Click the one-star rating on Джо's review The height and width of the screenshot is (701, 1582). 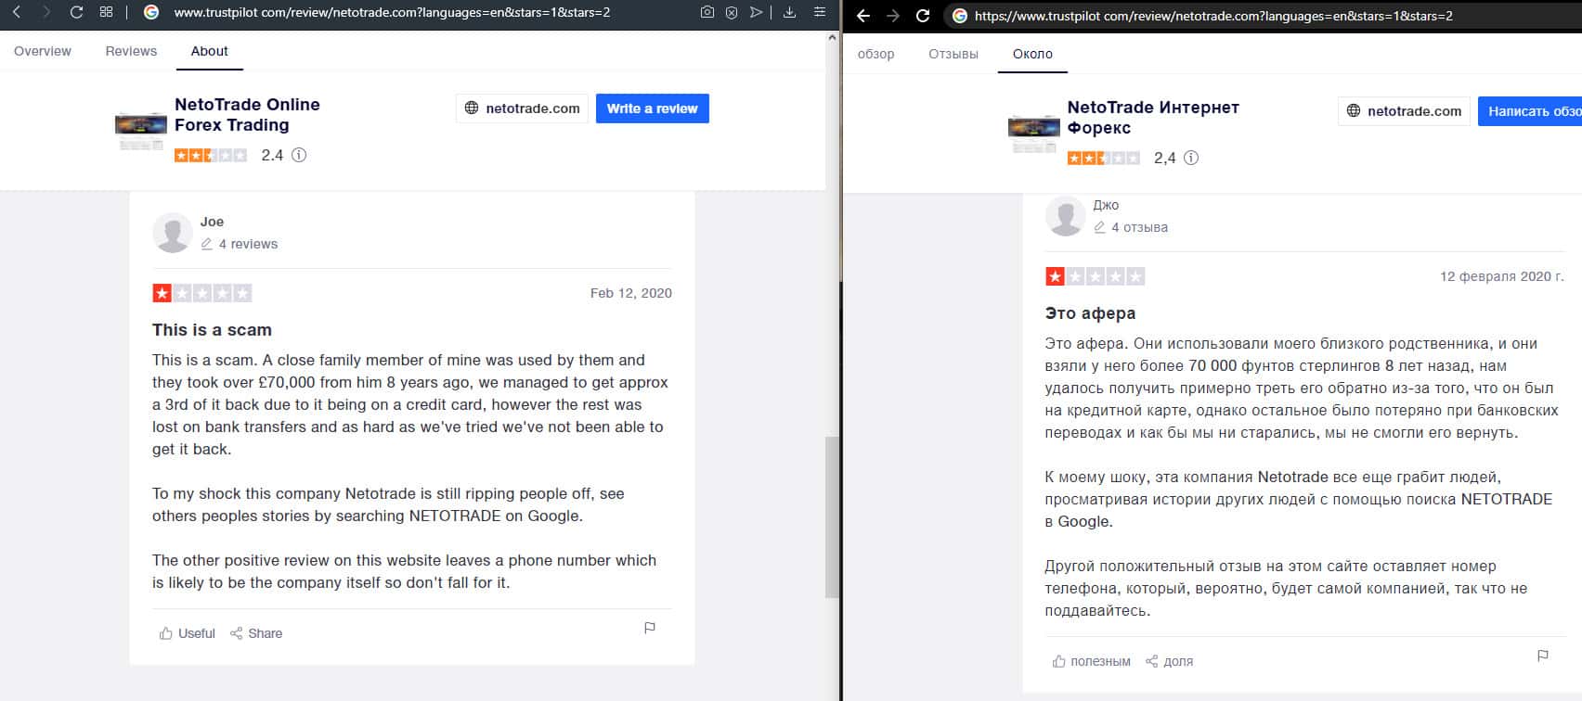(x=1095, y=276)
